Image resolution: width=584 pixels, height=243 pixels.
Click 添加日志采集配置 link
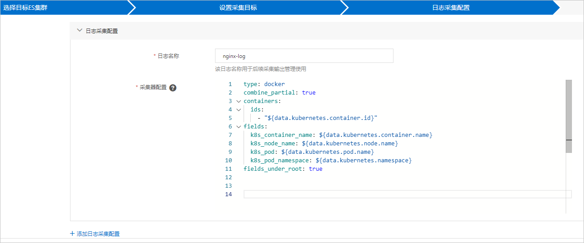click(98, 234)
